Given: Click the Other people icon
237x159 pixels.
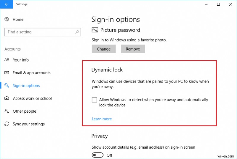Looking at the screenshot, I should click(7, 111).
